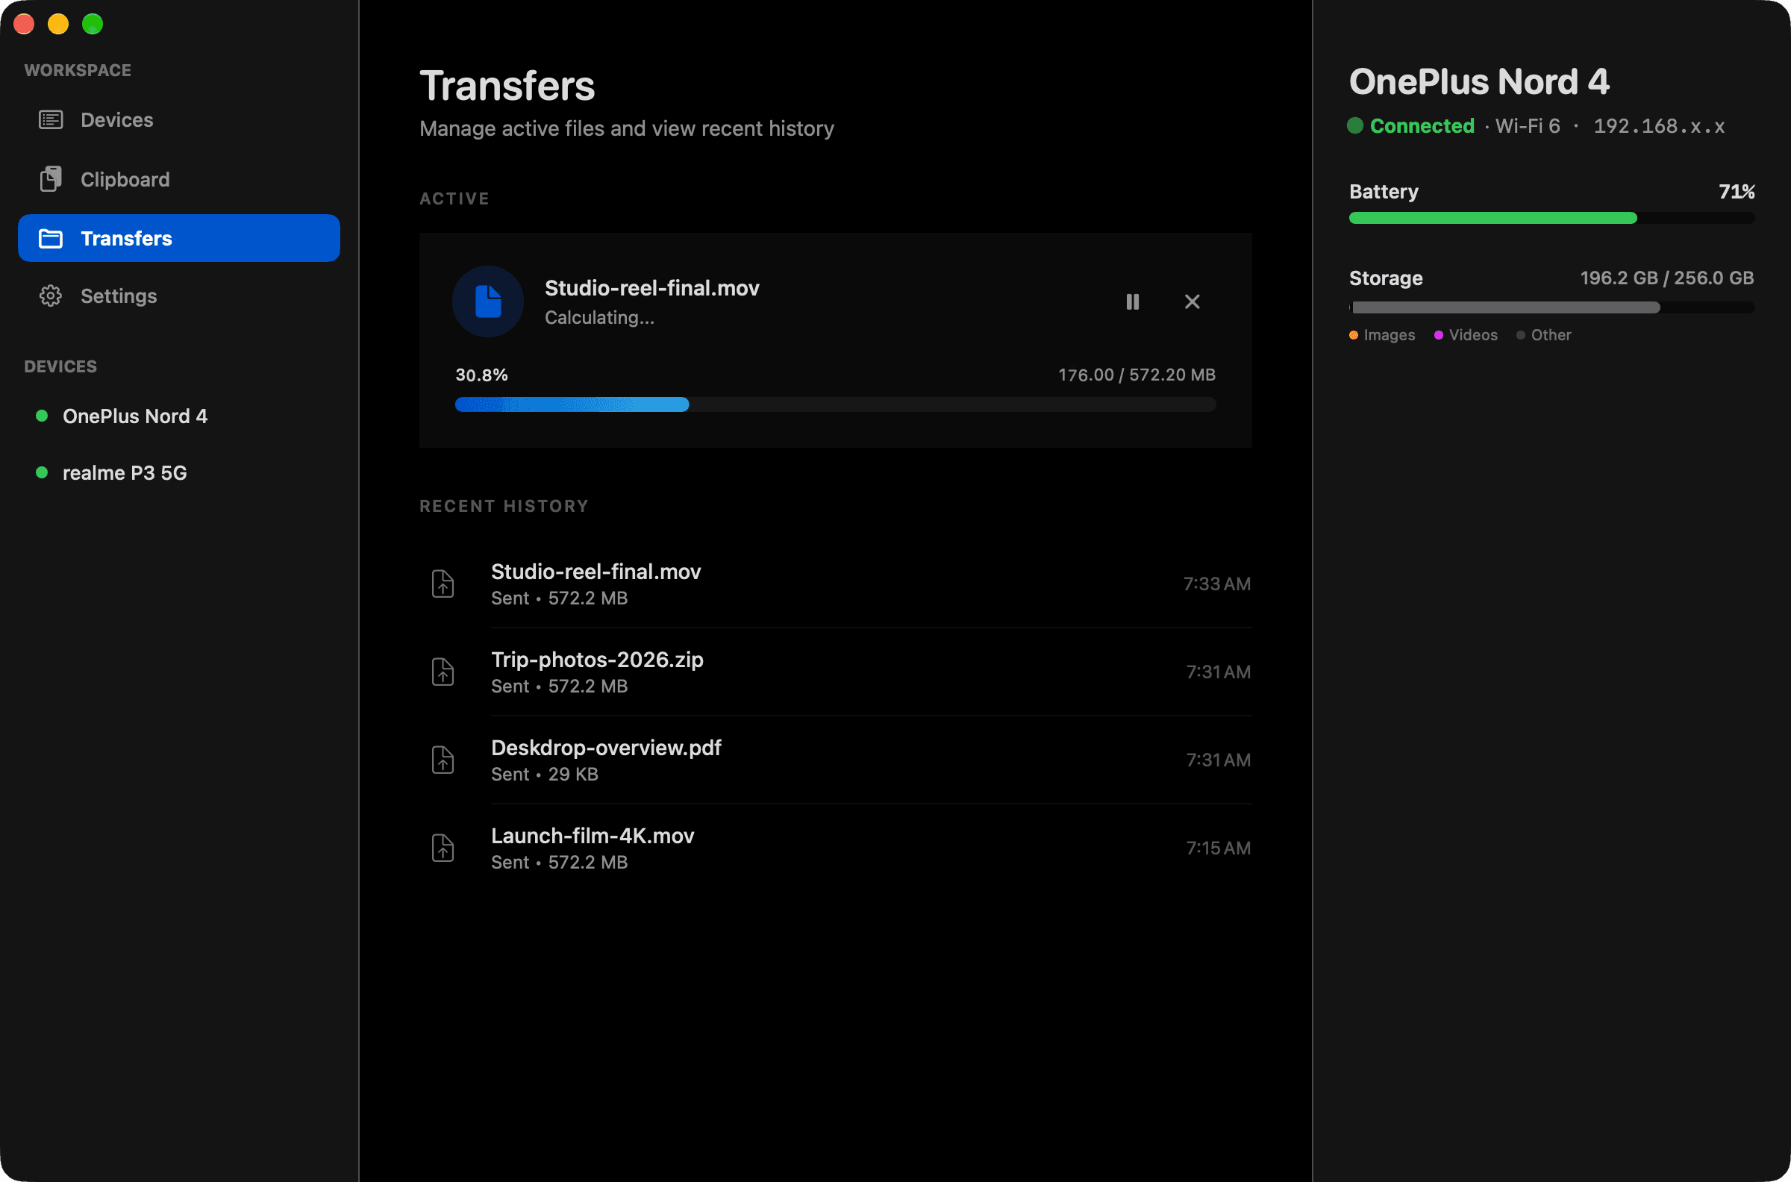The image size is (1791, 1182).
Task: Open Trip-photos-2026.zip history entry
Action: click(x=835, y=672)
